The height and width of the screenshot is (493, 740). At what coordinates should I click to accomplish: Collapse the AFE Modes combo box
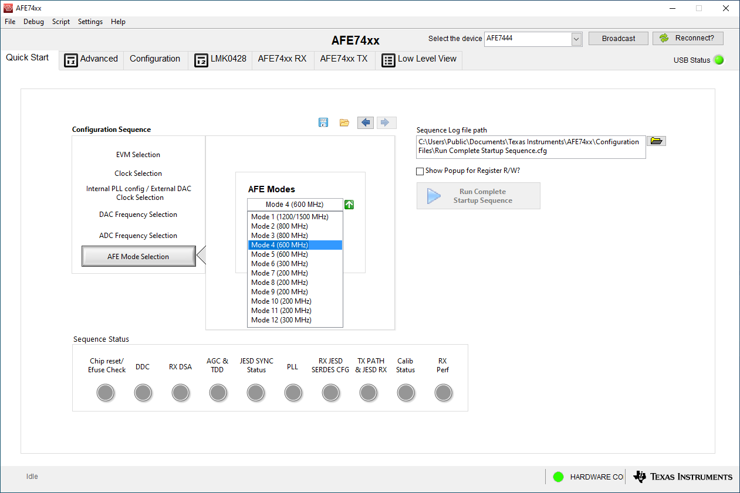(295, 205)
